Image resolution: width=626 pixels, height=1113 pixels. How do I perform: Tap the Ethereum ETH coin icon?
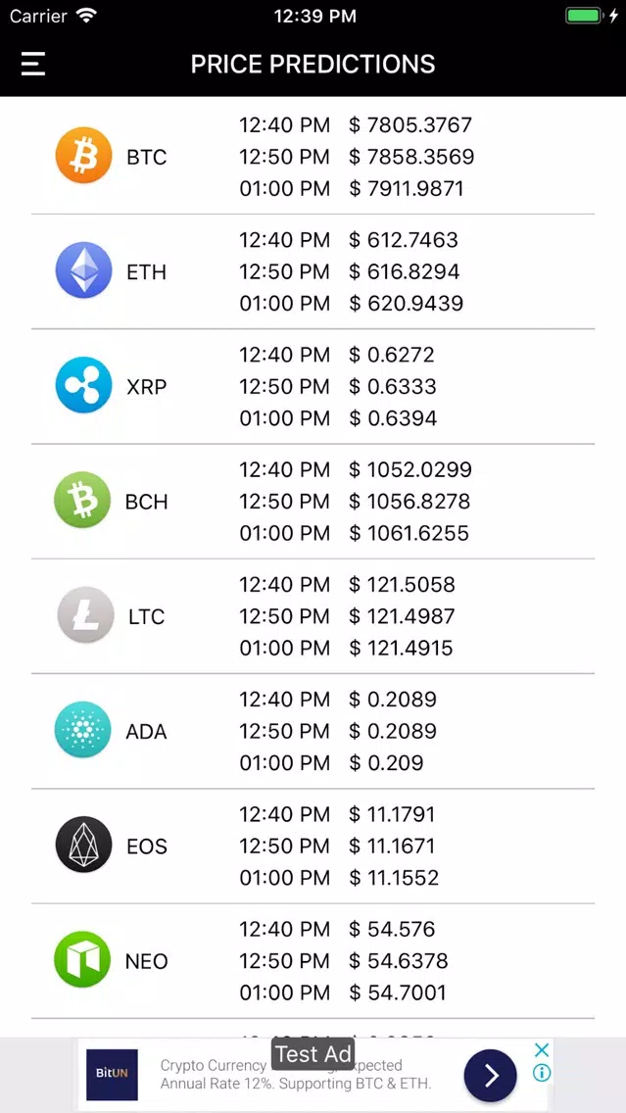coord(83,270)
